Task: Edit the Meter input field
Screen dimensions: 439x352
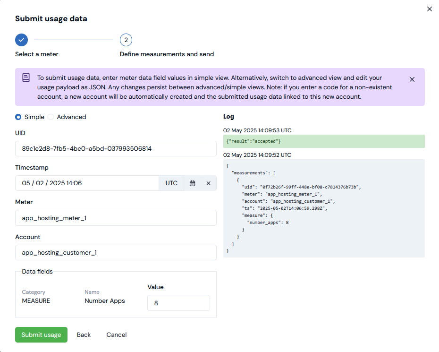Action: [x=116, y=218]
